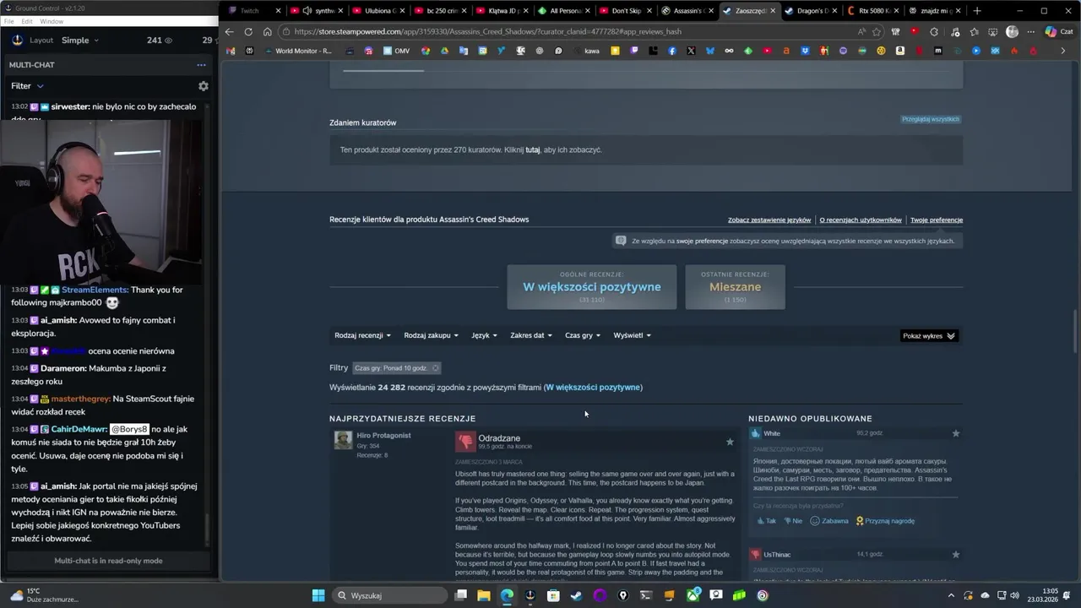Open the Edge profile avatar
Image resolution: width=1081 pixels, height=608 pixels.
(1012, 32)
